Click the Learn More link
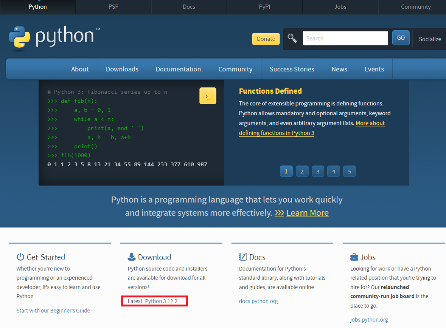446x328 pixels. tap(308, 213)
